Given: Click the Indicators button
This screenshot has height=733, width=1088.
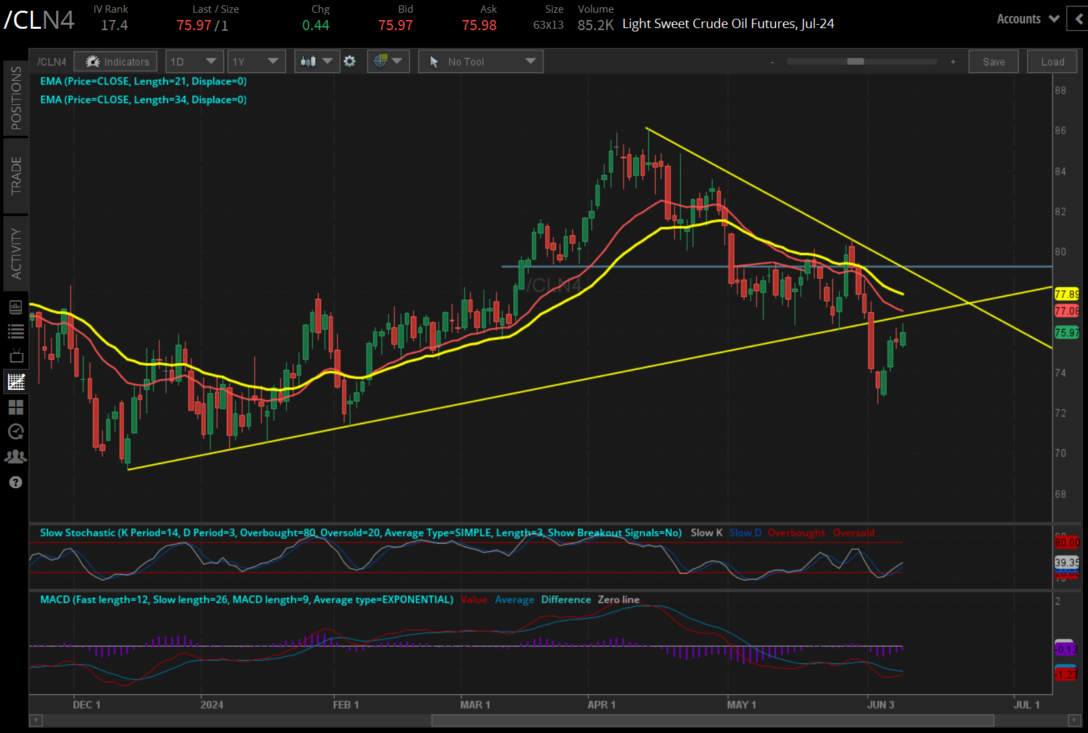Looking at the screenshot, I should click(116, 62).
